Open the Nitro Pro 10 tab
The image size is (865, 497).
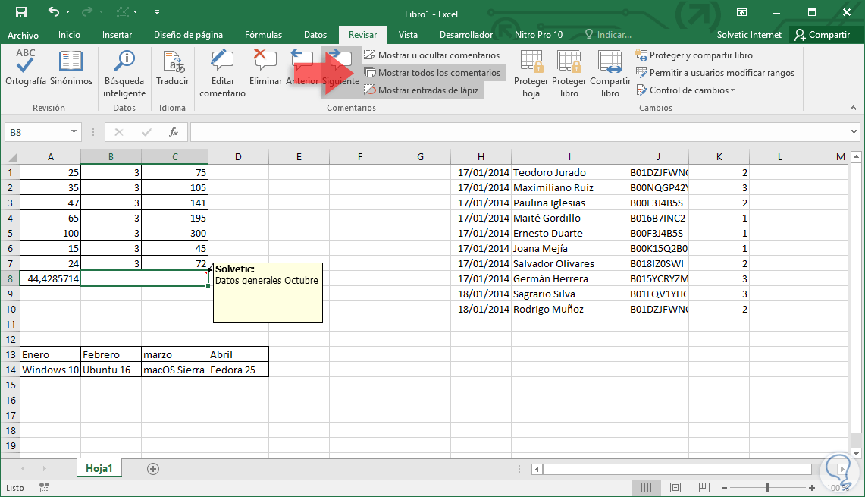538,35
